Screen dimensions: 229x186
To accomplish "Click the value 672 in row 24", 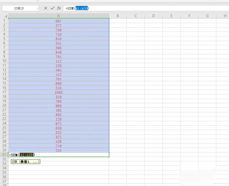I will (x=59, y=123).
